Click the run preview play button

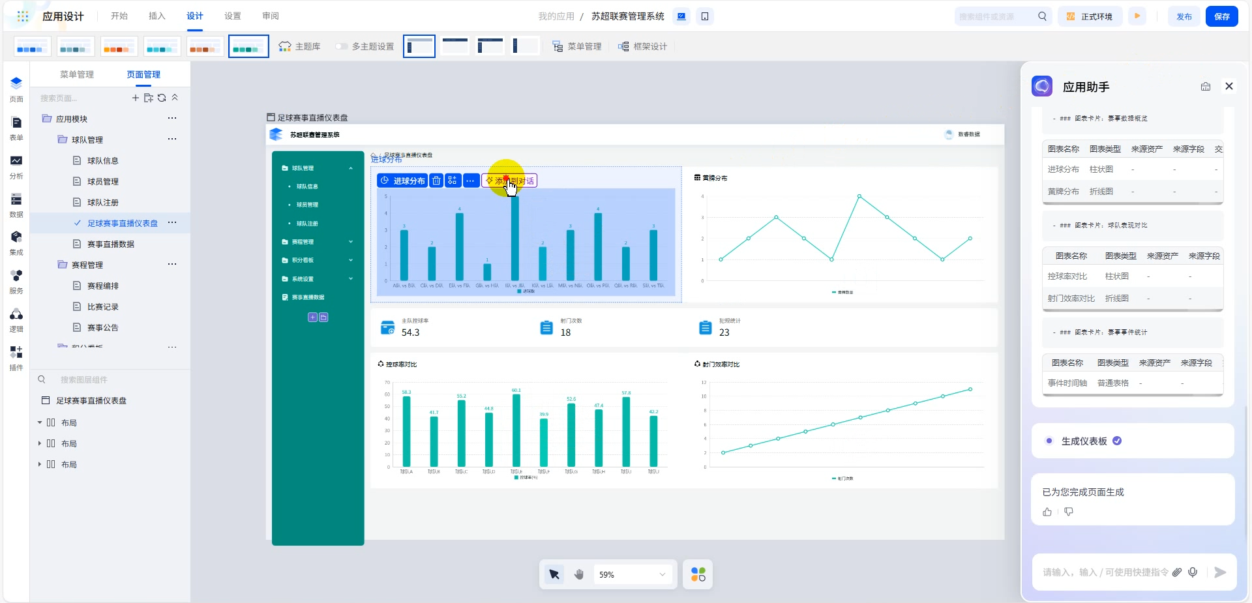(x=1137, y=16)
